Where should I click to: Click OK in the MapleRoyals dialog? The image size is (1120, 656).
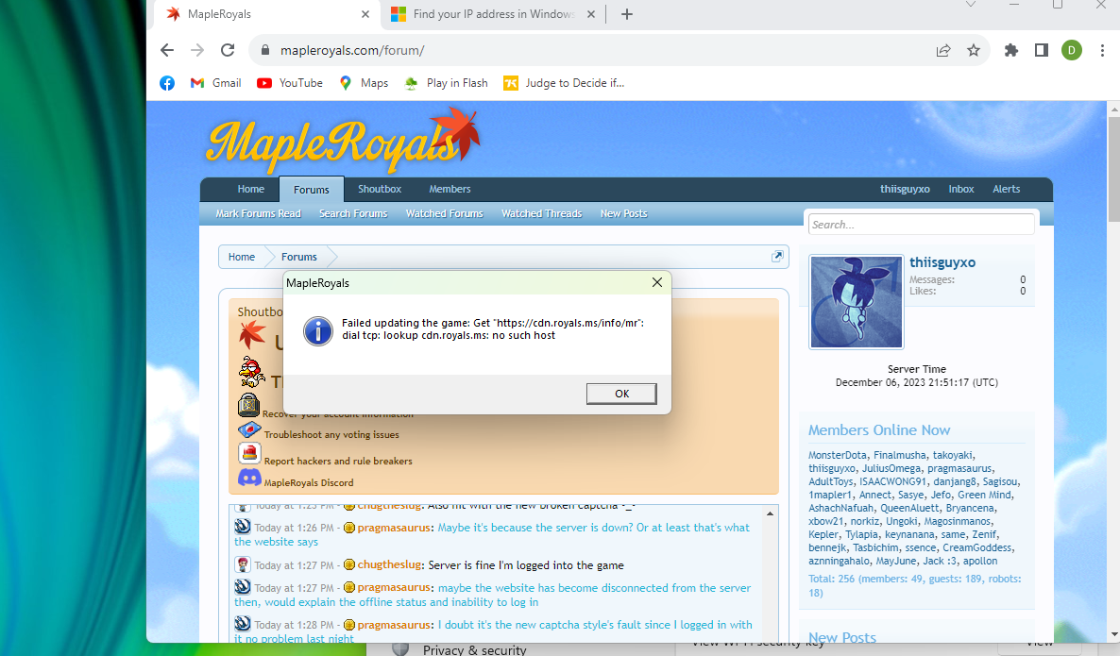[x=621, y=394]
